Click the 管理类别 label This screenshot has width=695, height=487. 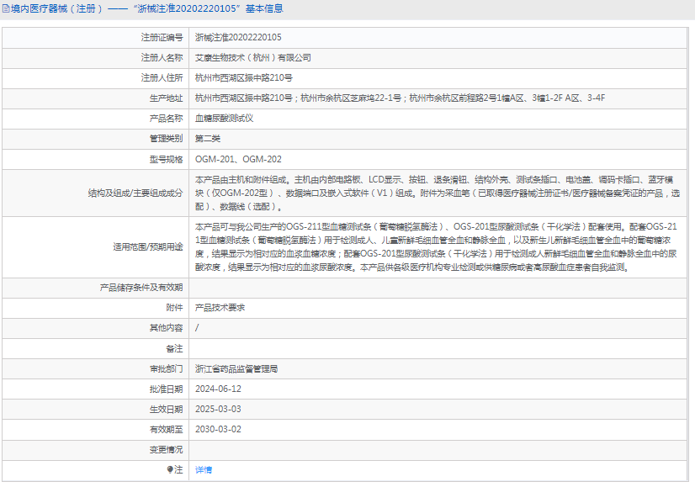click(x=166, y=139)
